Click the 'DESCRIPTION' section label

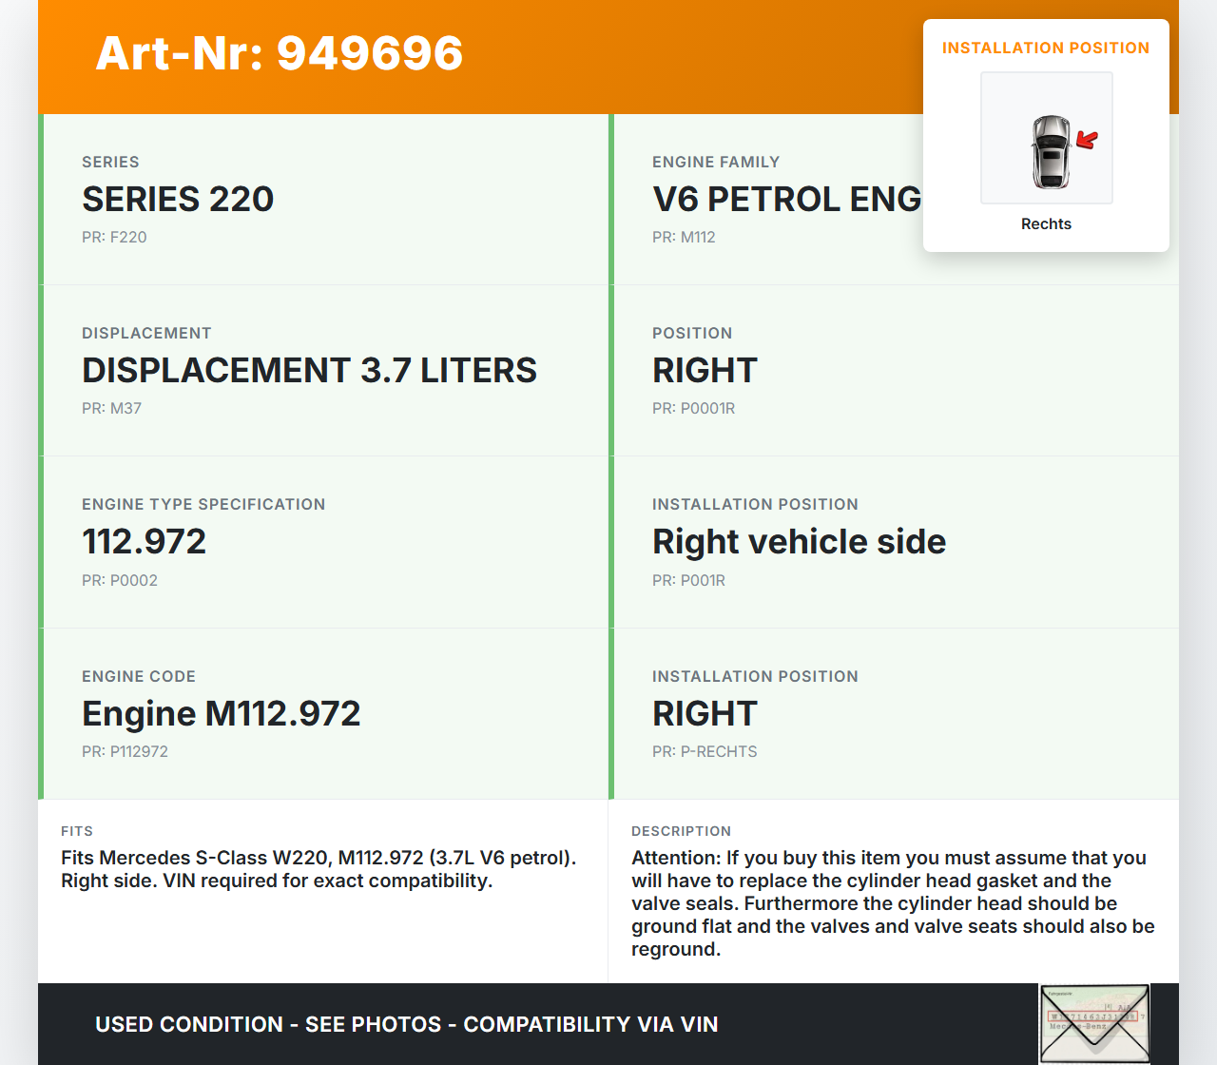coord(681,831)
